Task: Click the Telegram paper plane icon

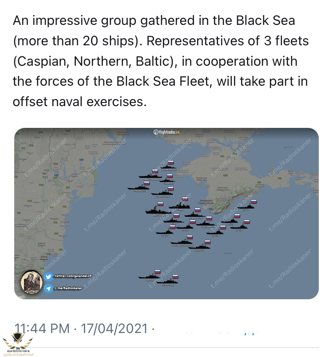Action: (48, 289)
